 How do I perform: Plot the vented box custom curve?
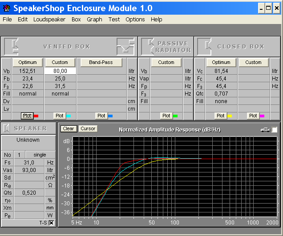pos(60,116)
